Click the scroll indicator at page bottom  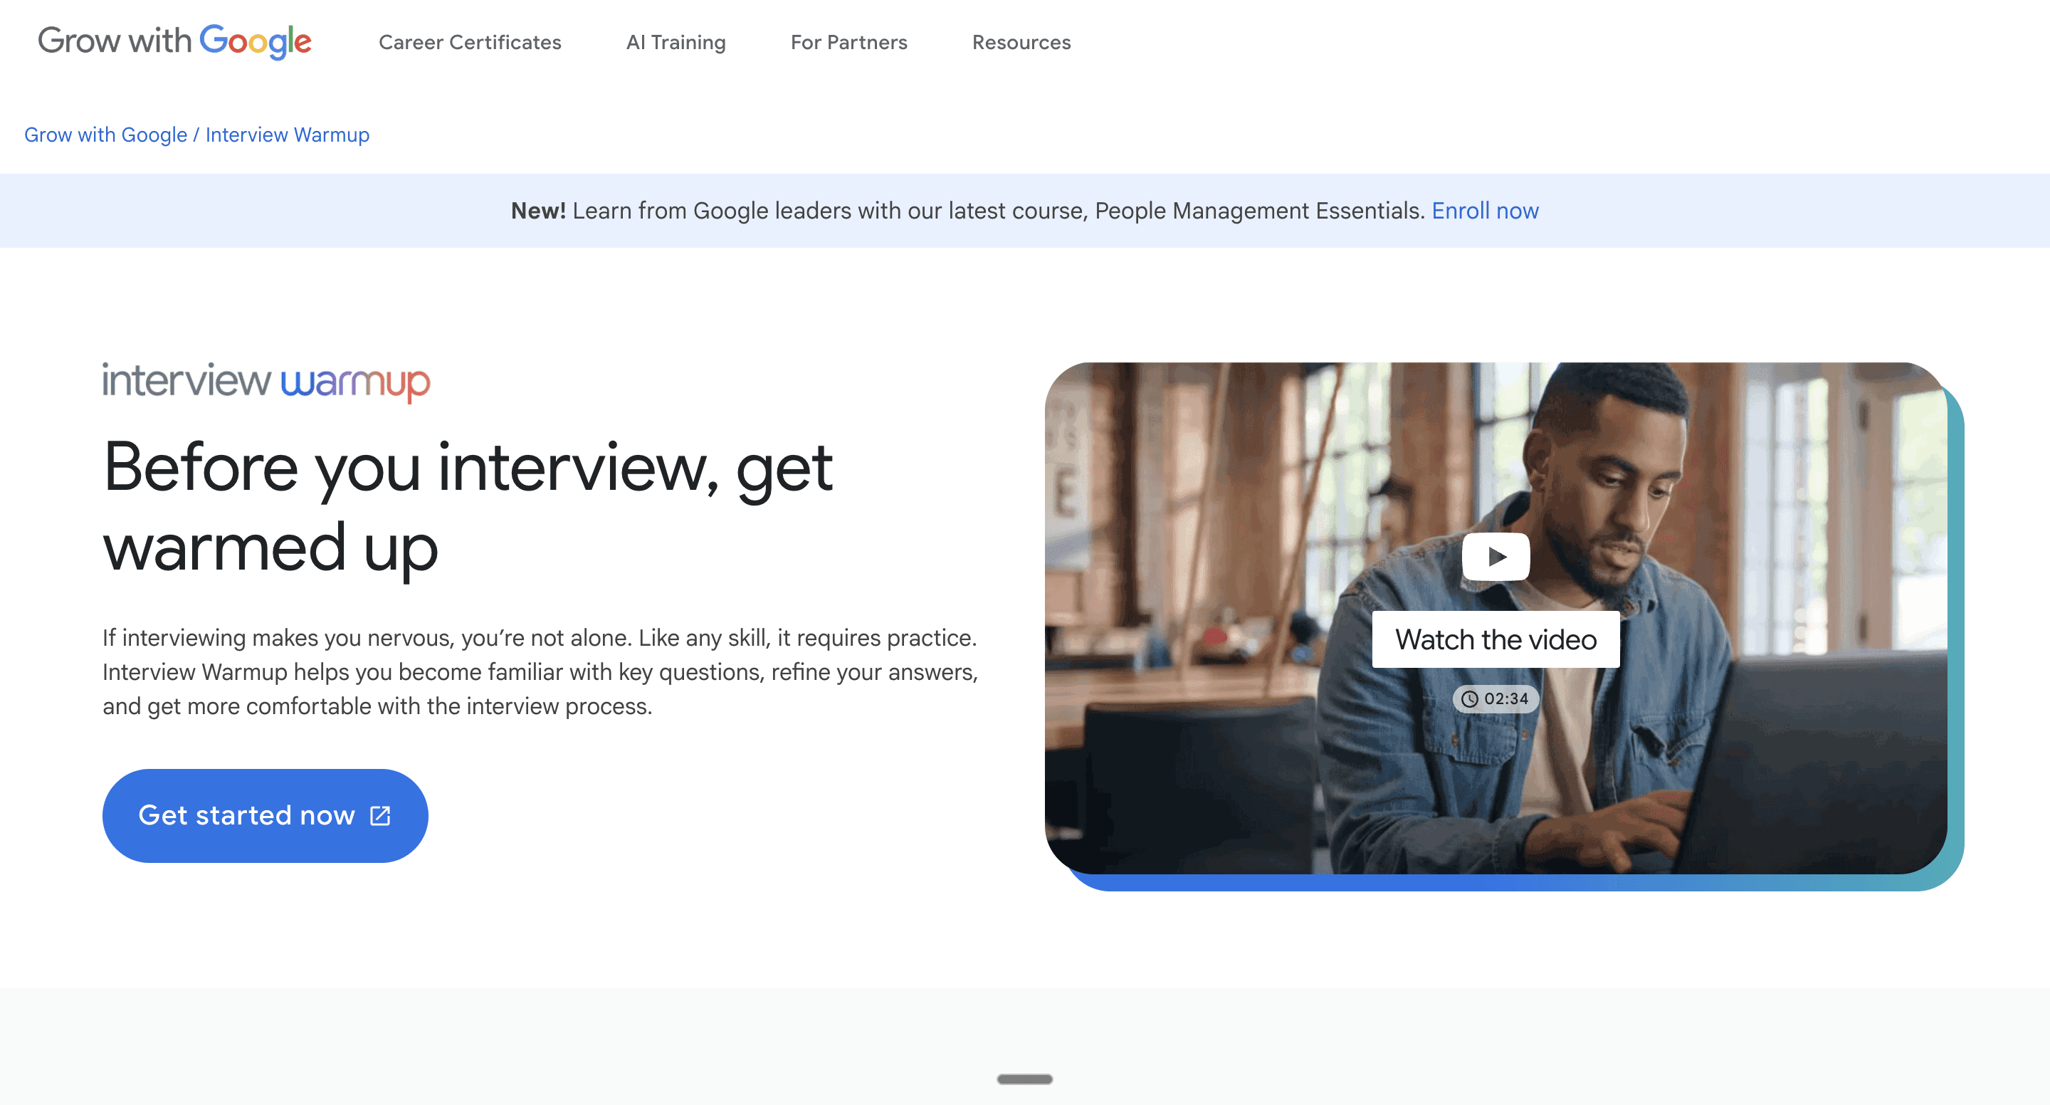click(1024, 1079)
